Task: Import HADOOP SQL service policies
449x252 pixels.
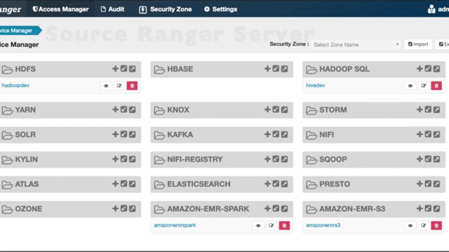Action: 428,69
